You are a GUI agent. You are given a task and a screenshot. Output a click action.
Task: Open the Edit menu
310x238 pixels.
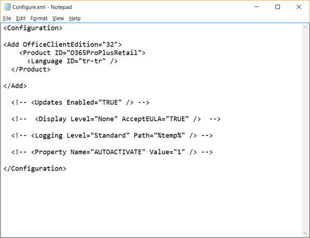(21, 18)
